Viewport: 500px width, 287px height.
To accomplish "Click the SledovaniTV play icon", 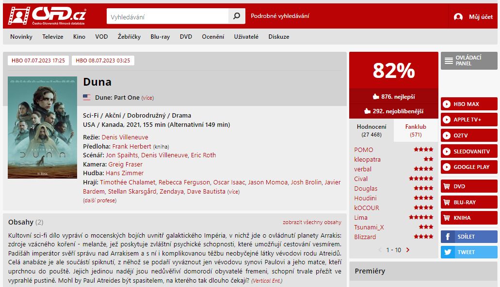I will 447,151.
